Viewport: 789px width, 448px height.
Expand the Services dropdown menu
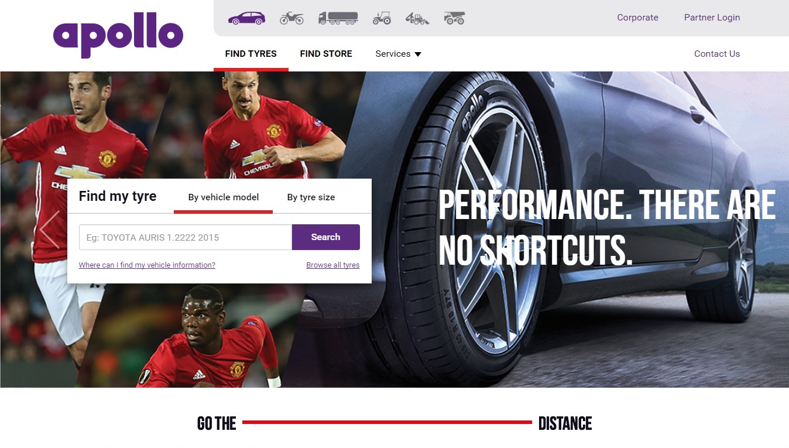click(x=398, y=54)
